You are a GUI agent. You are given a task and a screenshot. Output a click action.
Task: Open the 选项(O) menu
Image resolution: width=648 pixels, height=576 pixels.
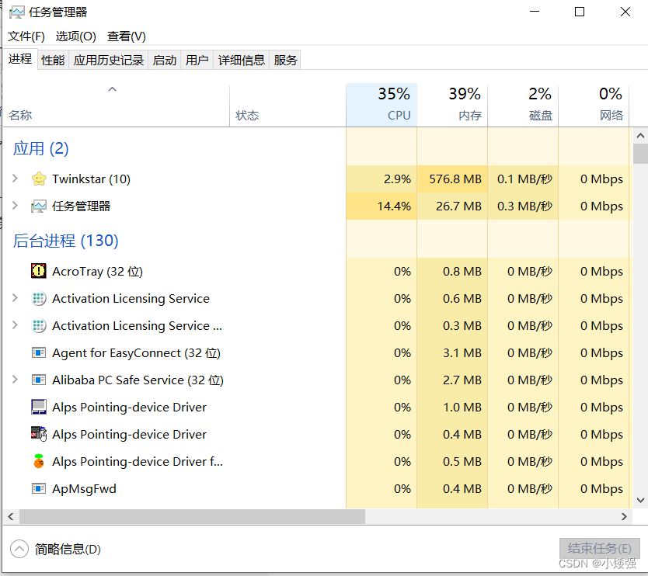pos(76,36)
